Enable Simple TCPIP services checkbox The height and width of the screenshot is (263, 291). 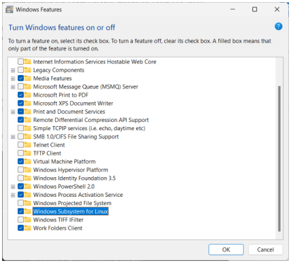[20, 128]
